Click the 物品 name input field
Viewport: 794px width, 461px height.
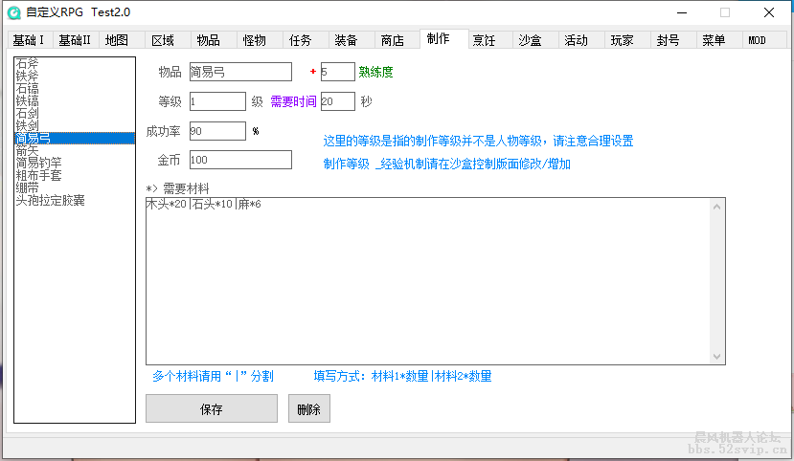pos(239,73)
